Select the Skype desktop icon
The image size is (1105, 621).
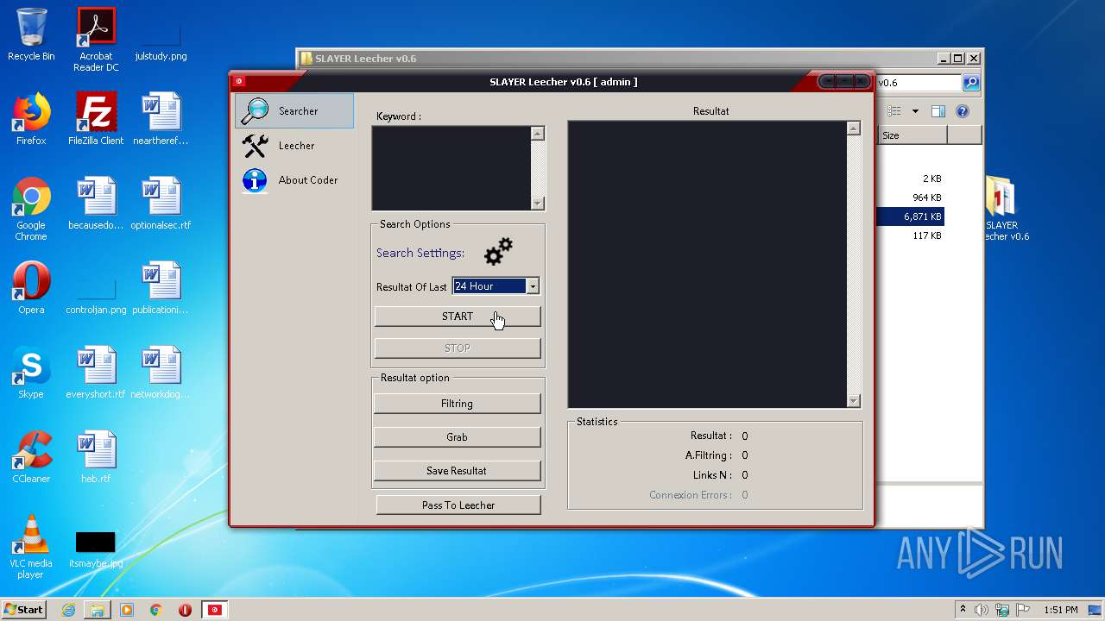coord(31,373)
